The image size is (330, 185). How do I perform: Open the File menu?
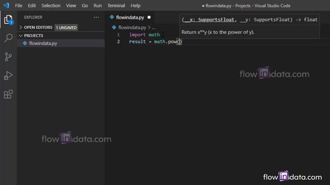coord(19,6)
